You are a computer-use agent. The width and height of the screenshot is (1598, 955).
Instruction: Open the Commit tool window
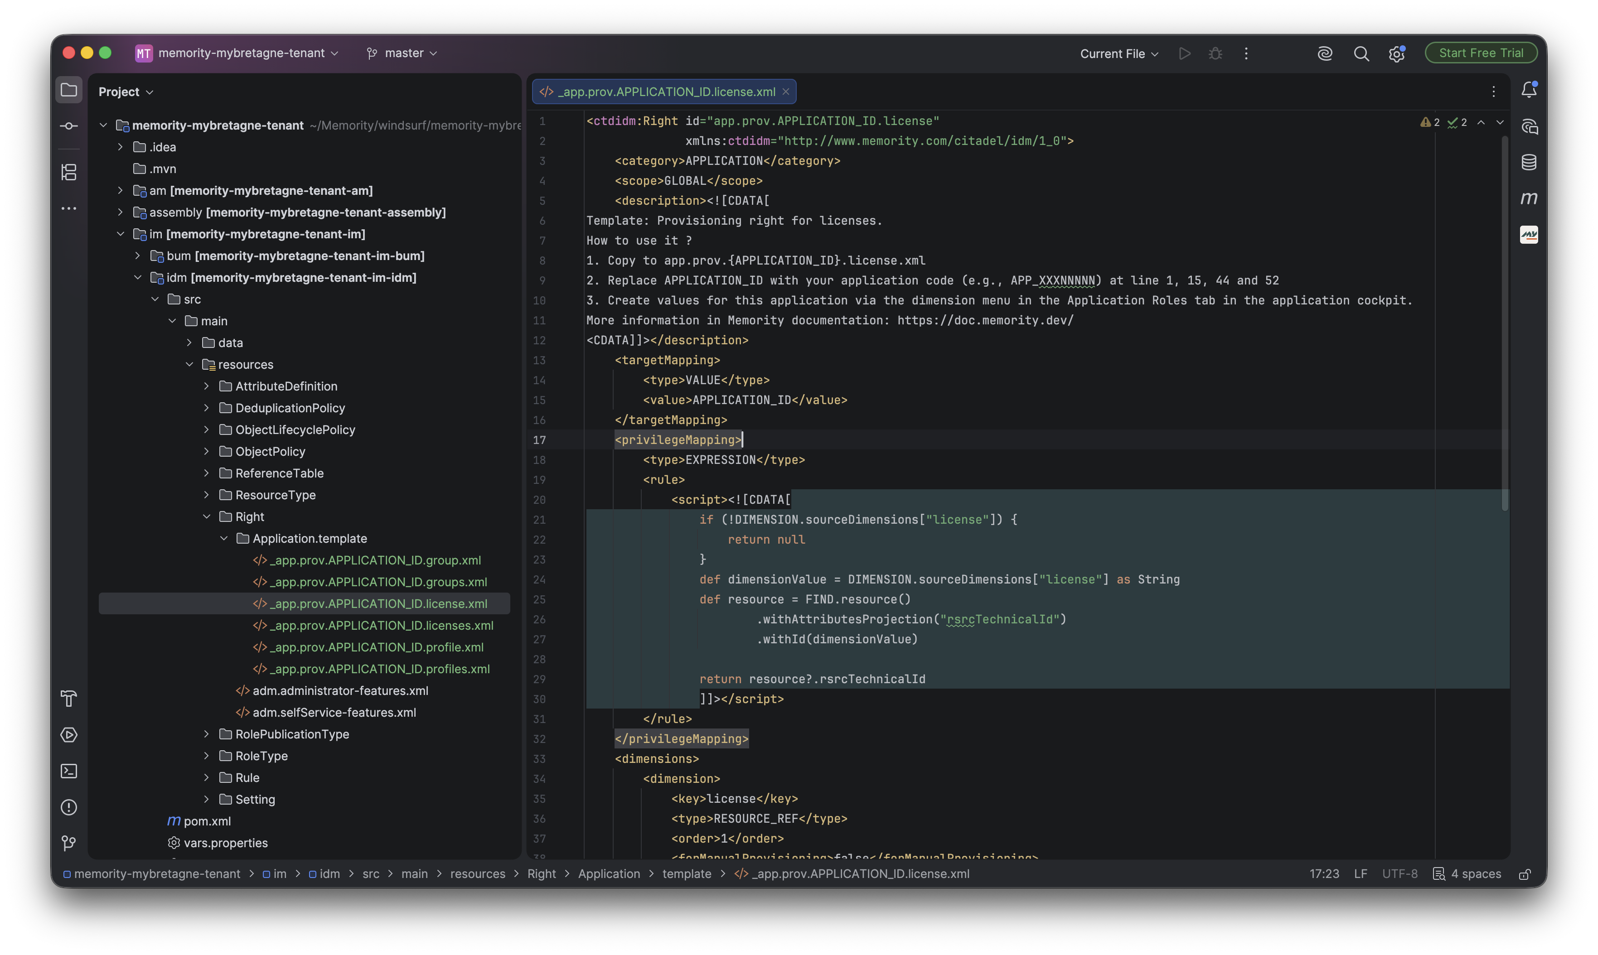coord(69,126)
